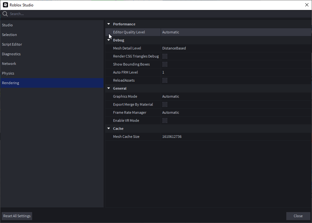Screen dimensions: 312x223
Task: Click the Auto FRM Level value field
Action: 236,72
